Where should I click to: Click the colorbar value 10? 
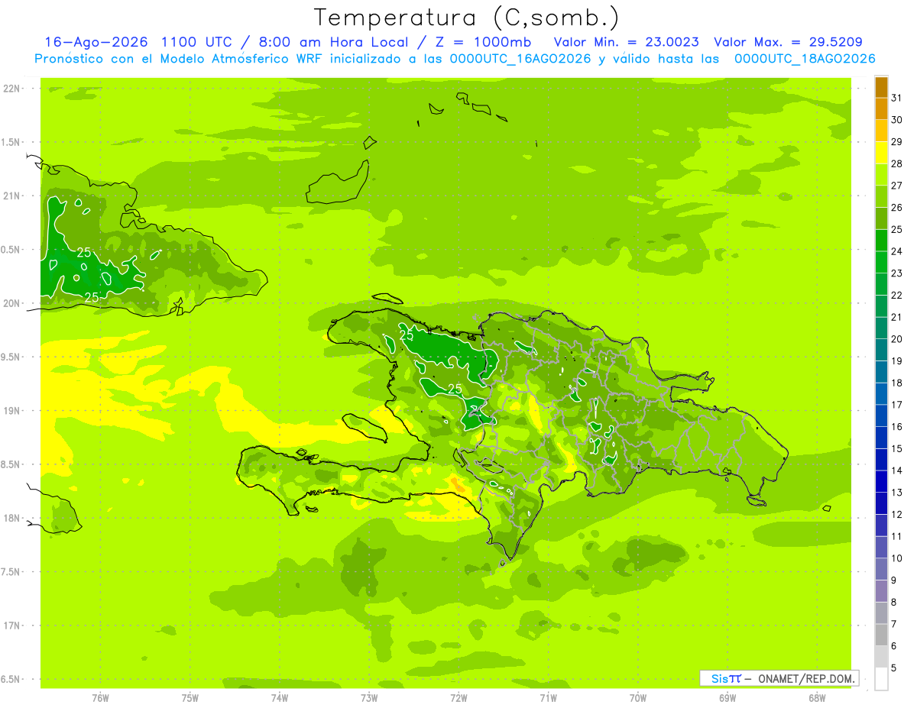pyautogui.click(x=896, y=558)
